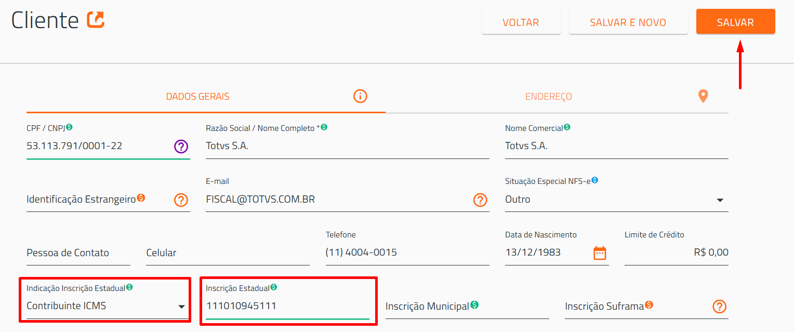The width and height of the screenshot is (794, 332).
Task: Click the Salvar e Novo button
Action: click(628, 22)
